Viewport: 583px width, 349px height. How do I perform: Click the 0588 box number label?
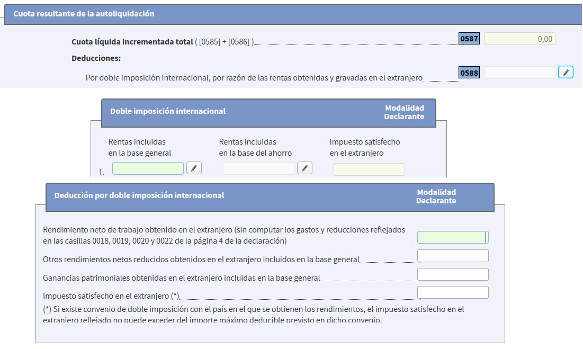469,73
